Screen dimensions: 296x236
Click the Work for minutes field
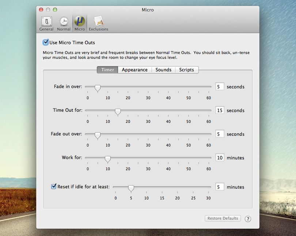pyautogui.click(x=220, y=157)
